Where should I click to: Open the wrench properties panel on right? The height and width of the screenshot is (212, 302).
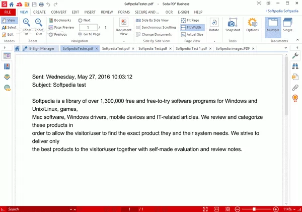[x=295, y=55]
